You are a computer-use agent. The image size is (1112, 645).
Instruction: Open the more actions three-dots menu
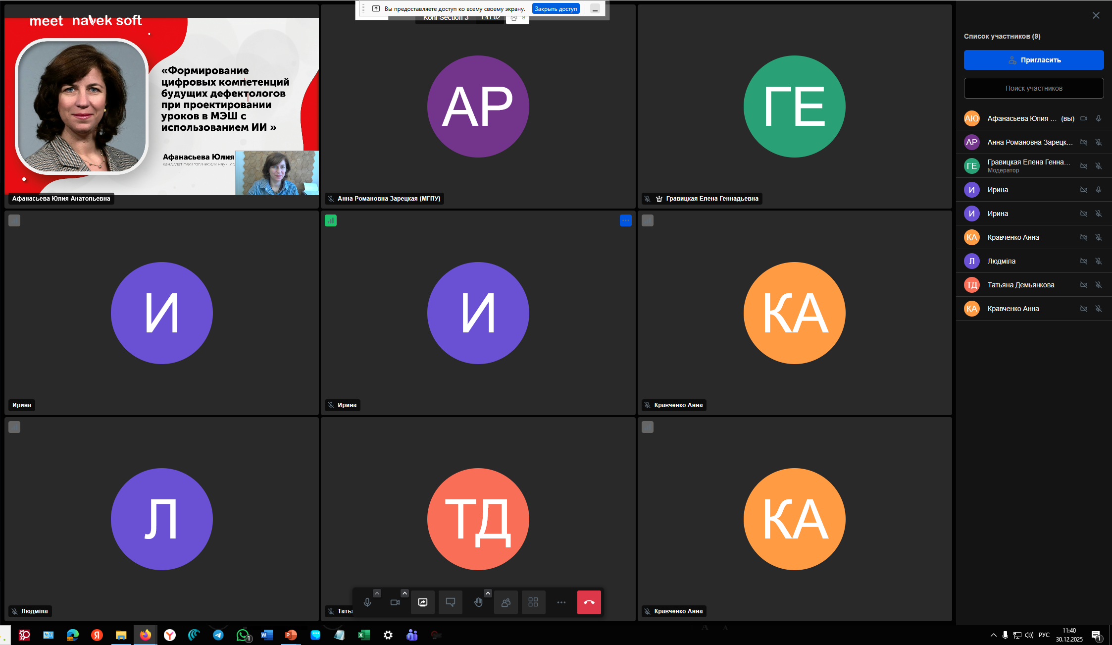point(561,602)
